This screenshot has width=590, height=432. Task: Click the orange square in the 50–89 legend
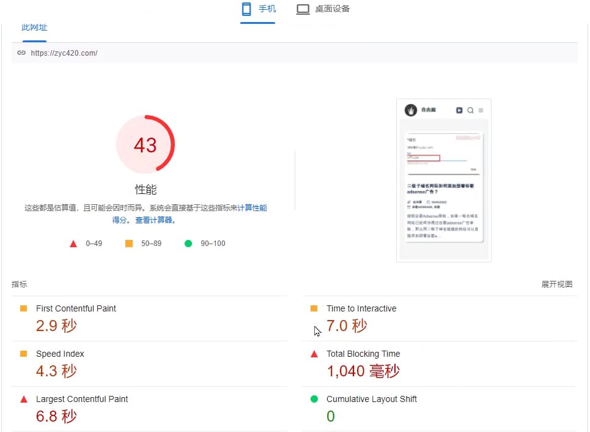128,243
